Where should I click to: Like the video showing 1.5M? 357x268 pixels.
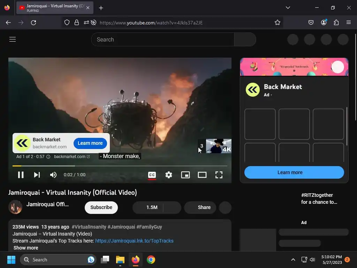(148, 207)
